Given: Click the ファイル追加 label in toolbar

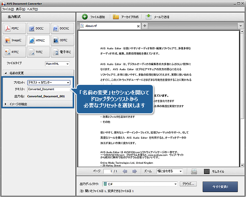Looking at the screenshot, I should tap(97, 17).
